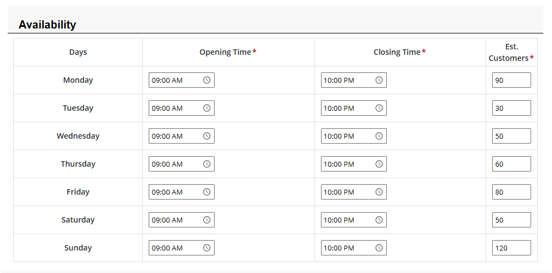Click Thursday opening time text 09:00 AM

pos(167,164)
